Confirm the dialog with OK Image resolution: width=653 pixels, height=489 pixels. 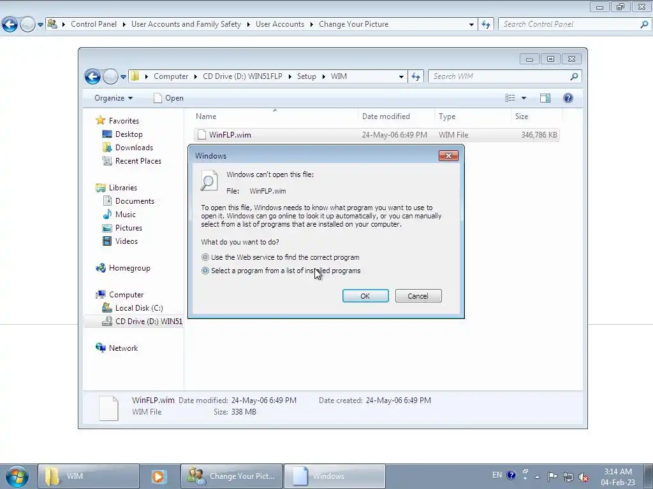(365, 296)
